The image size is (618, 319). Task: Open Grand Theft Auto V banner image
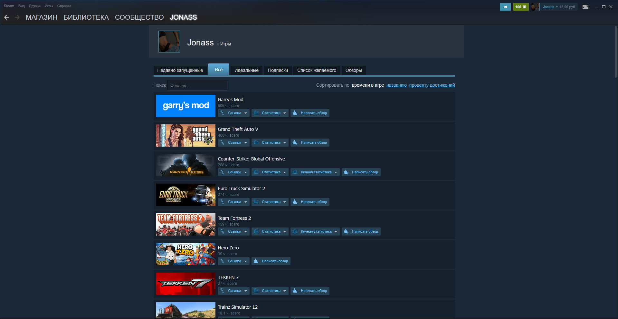click(x=186, y=135)
